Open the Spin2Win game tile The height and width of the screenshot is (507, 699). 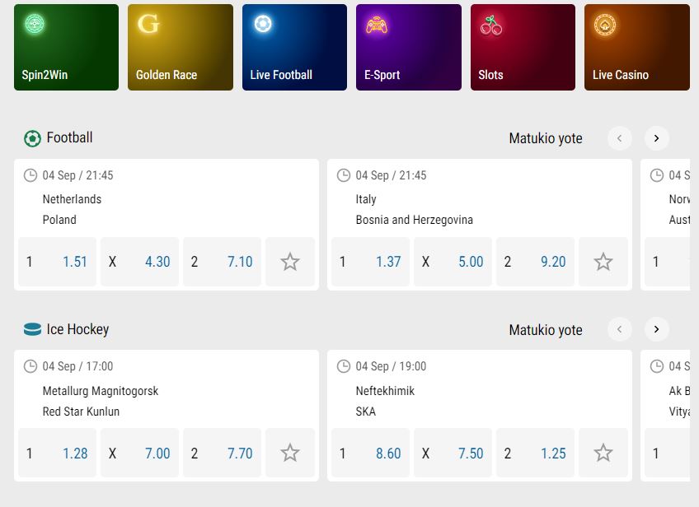pos(67,47)
